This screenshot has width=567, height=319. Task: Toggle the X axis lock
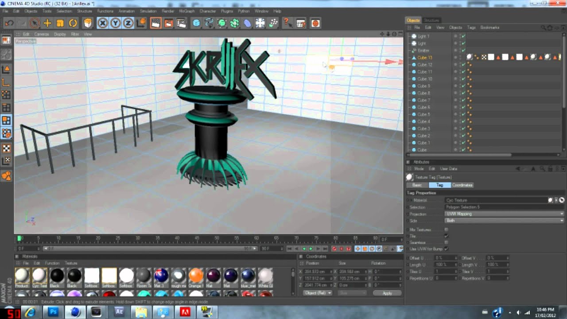tap(103, 23)
